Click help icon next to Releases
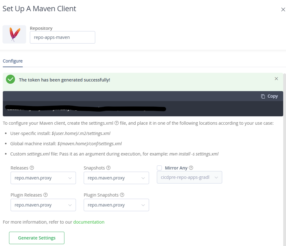Image resolution: width=286 pixels, height=246 pixels. pos(32,168)
